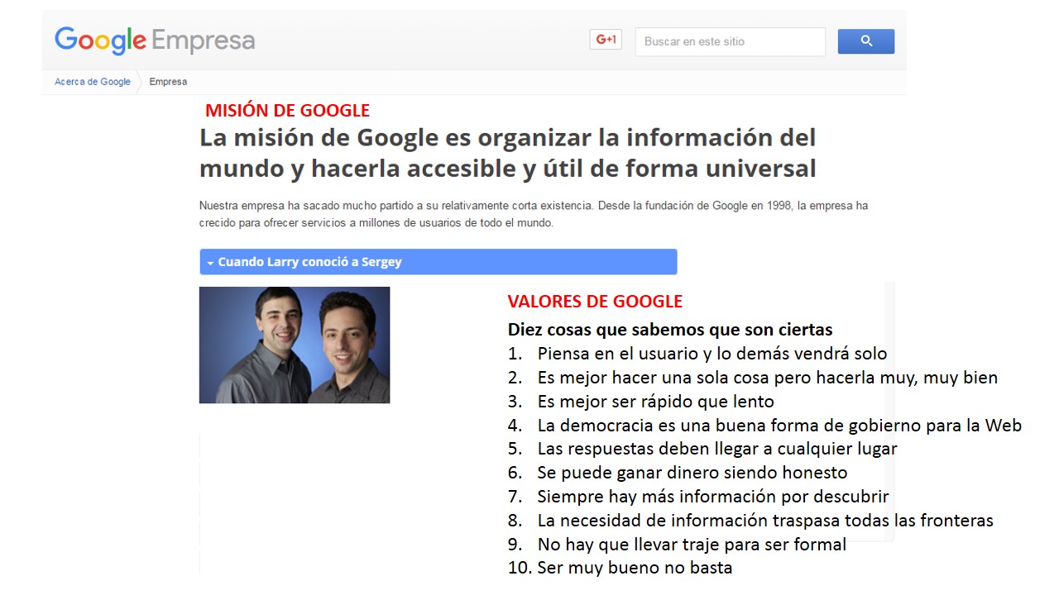
Task: Collapse the 'Cuando Larry conoció a Sergey' section
Action: click(438, 262)
